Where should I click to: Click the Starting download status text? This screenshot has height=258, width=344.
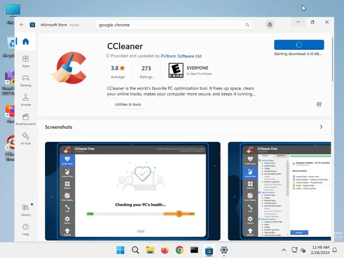coord(298,54)
